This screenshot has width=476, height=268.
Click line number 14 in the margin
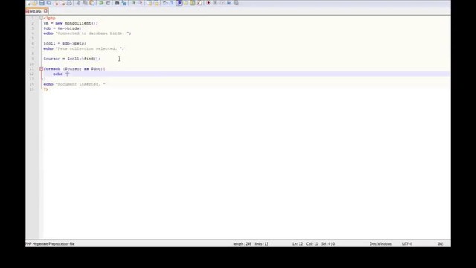click(32, 84)
